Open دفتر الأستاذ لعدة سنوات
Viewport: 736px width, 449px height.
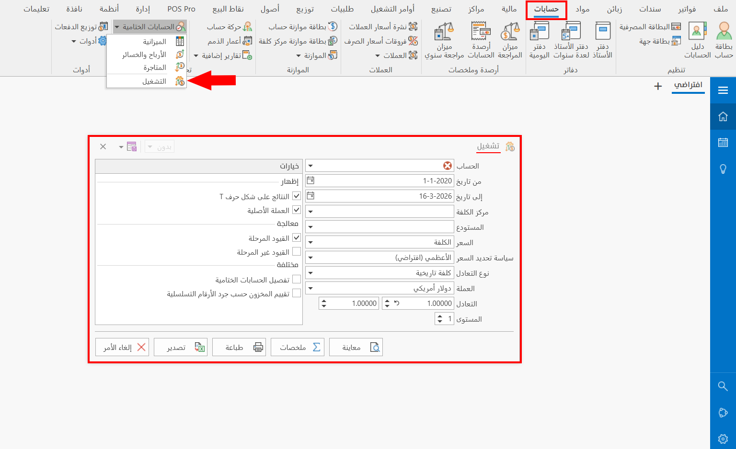(x=570, y=40)
